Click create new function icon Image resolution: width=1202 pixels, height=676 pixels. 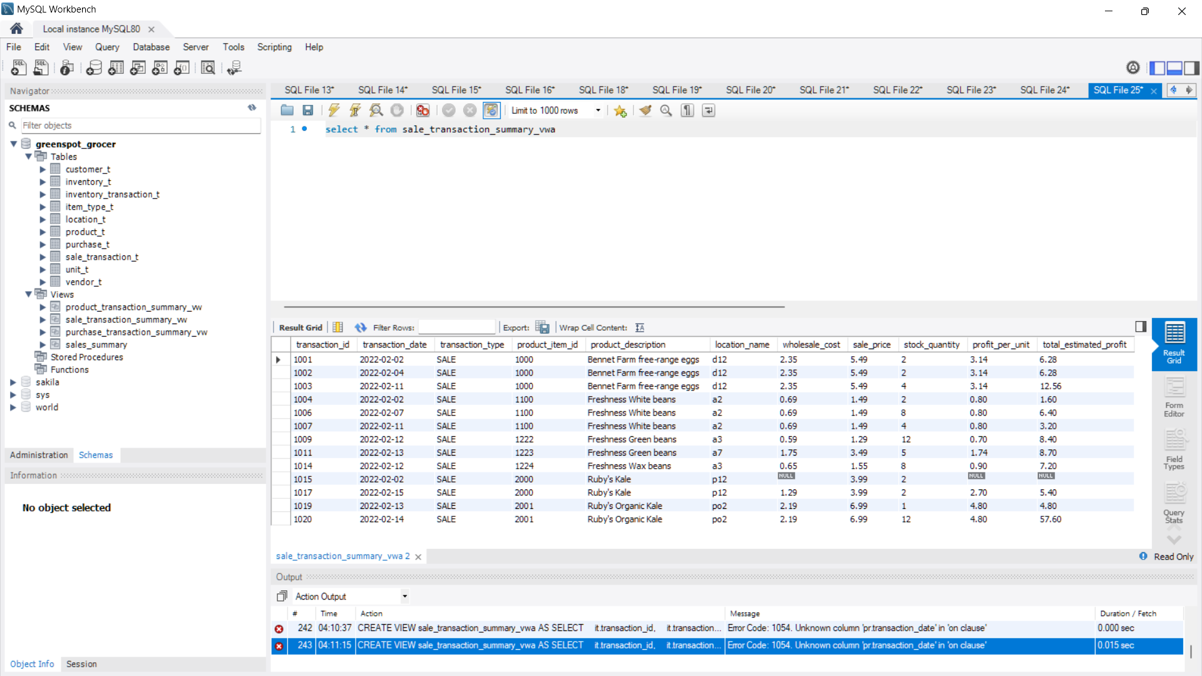pos(182,68)
